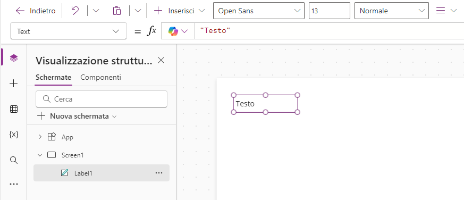Click the Paste clipboard icon
The height and width of the screenshot is (200, 464).
[x=117, y=11]
